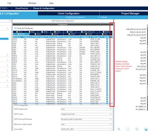Select the I2C3 peripheral tab
The width and height of the screenshot is (148, 131).
click(x=19, y=32)
